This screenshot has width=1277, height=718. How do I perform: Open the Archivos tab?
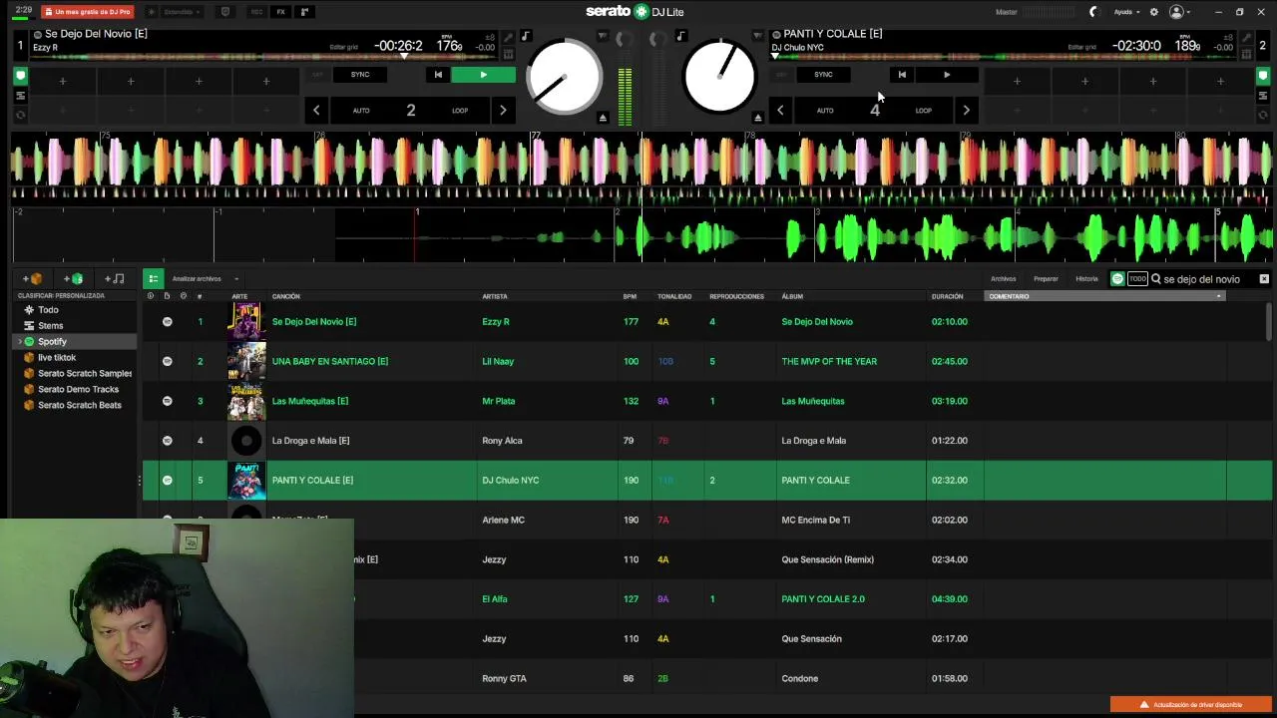1003,279
